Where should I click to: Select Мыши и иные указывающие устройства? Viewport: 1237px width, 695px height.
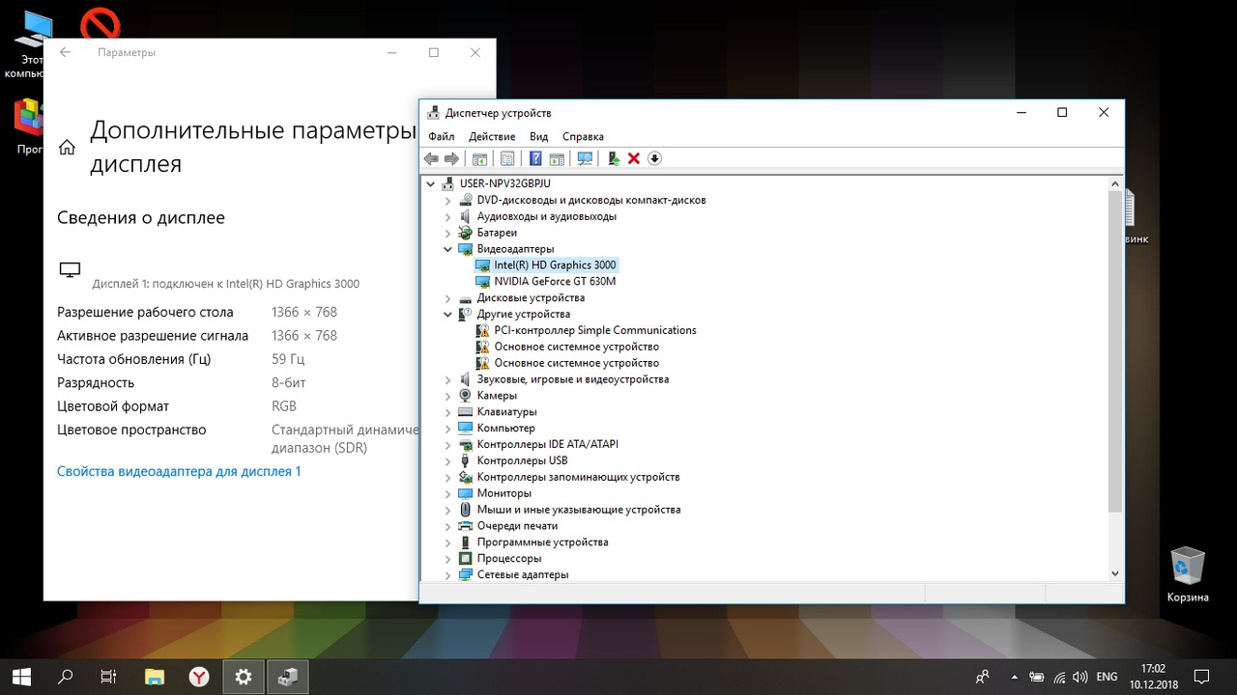(579, 510)
